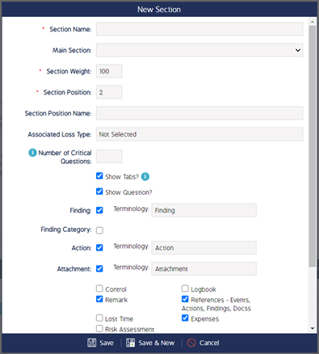Screen dimensions: 319x354
Task: Toggle the Attachment checkbox
Action: click(99, 268)
